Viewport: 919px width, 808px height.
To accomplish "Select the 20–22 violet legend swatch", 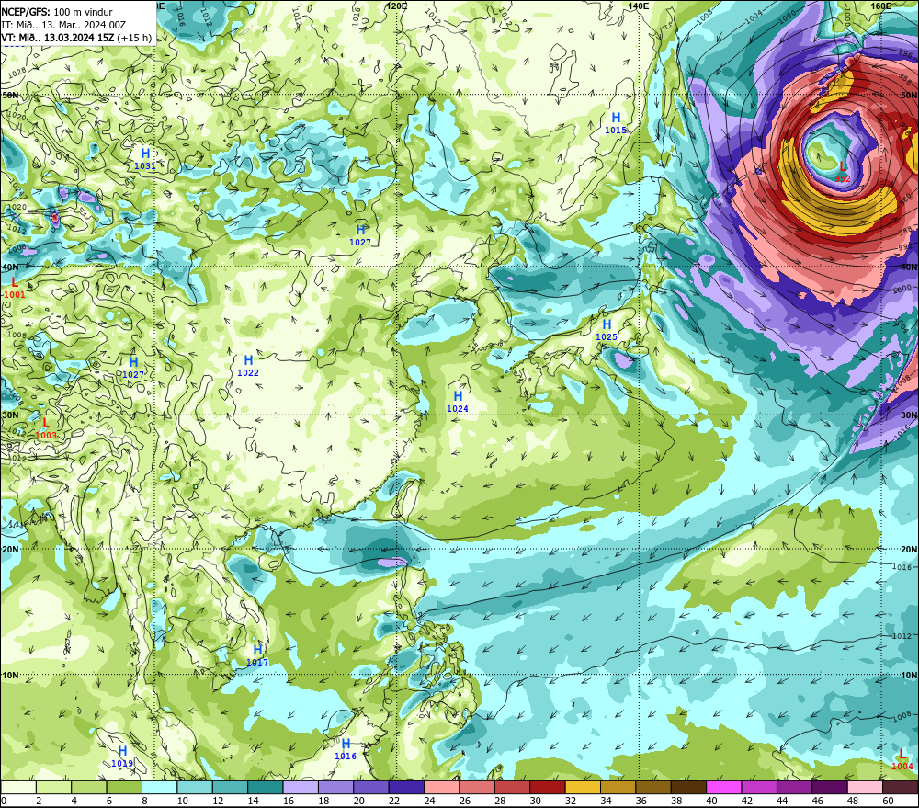I will pos(371,787).
